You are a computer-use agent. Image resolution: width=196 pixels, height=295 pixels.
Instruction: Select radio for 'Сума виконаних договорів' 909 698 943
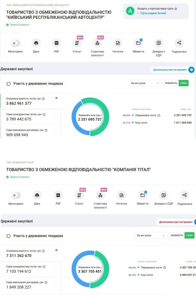(56, 130)
